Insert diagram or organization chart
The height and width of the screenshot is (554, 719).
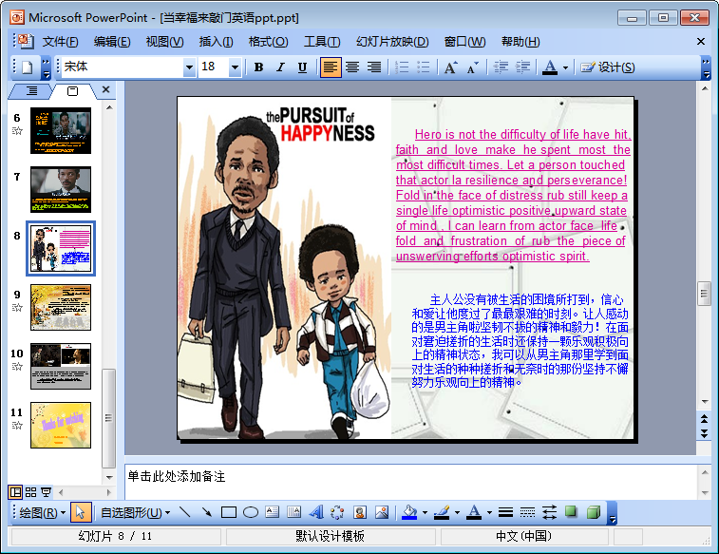337,512
